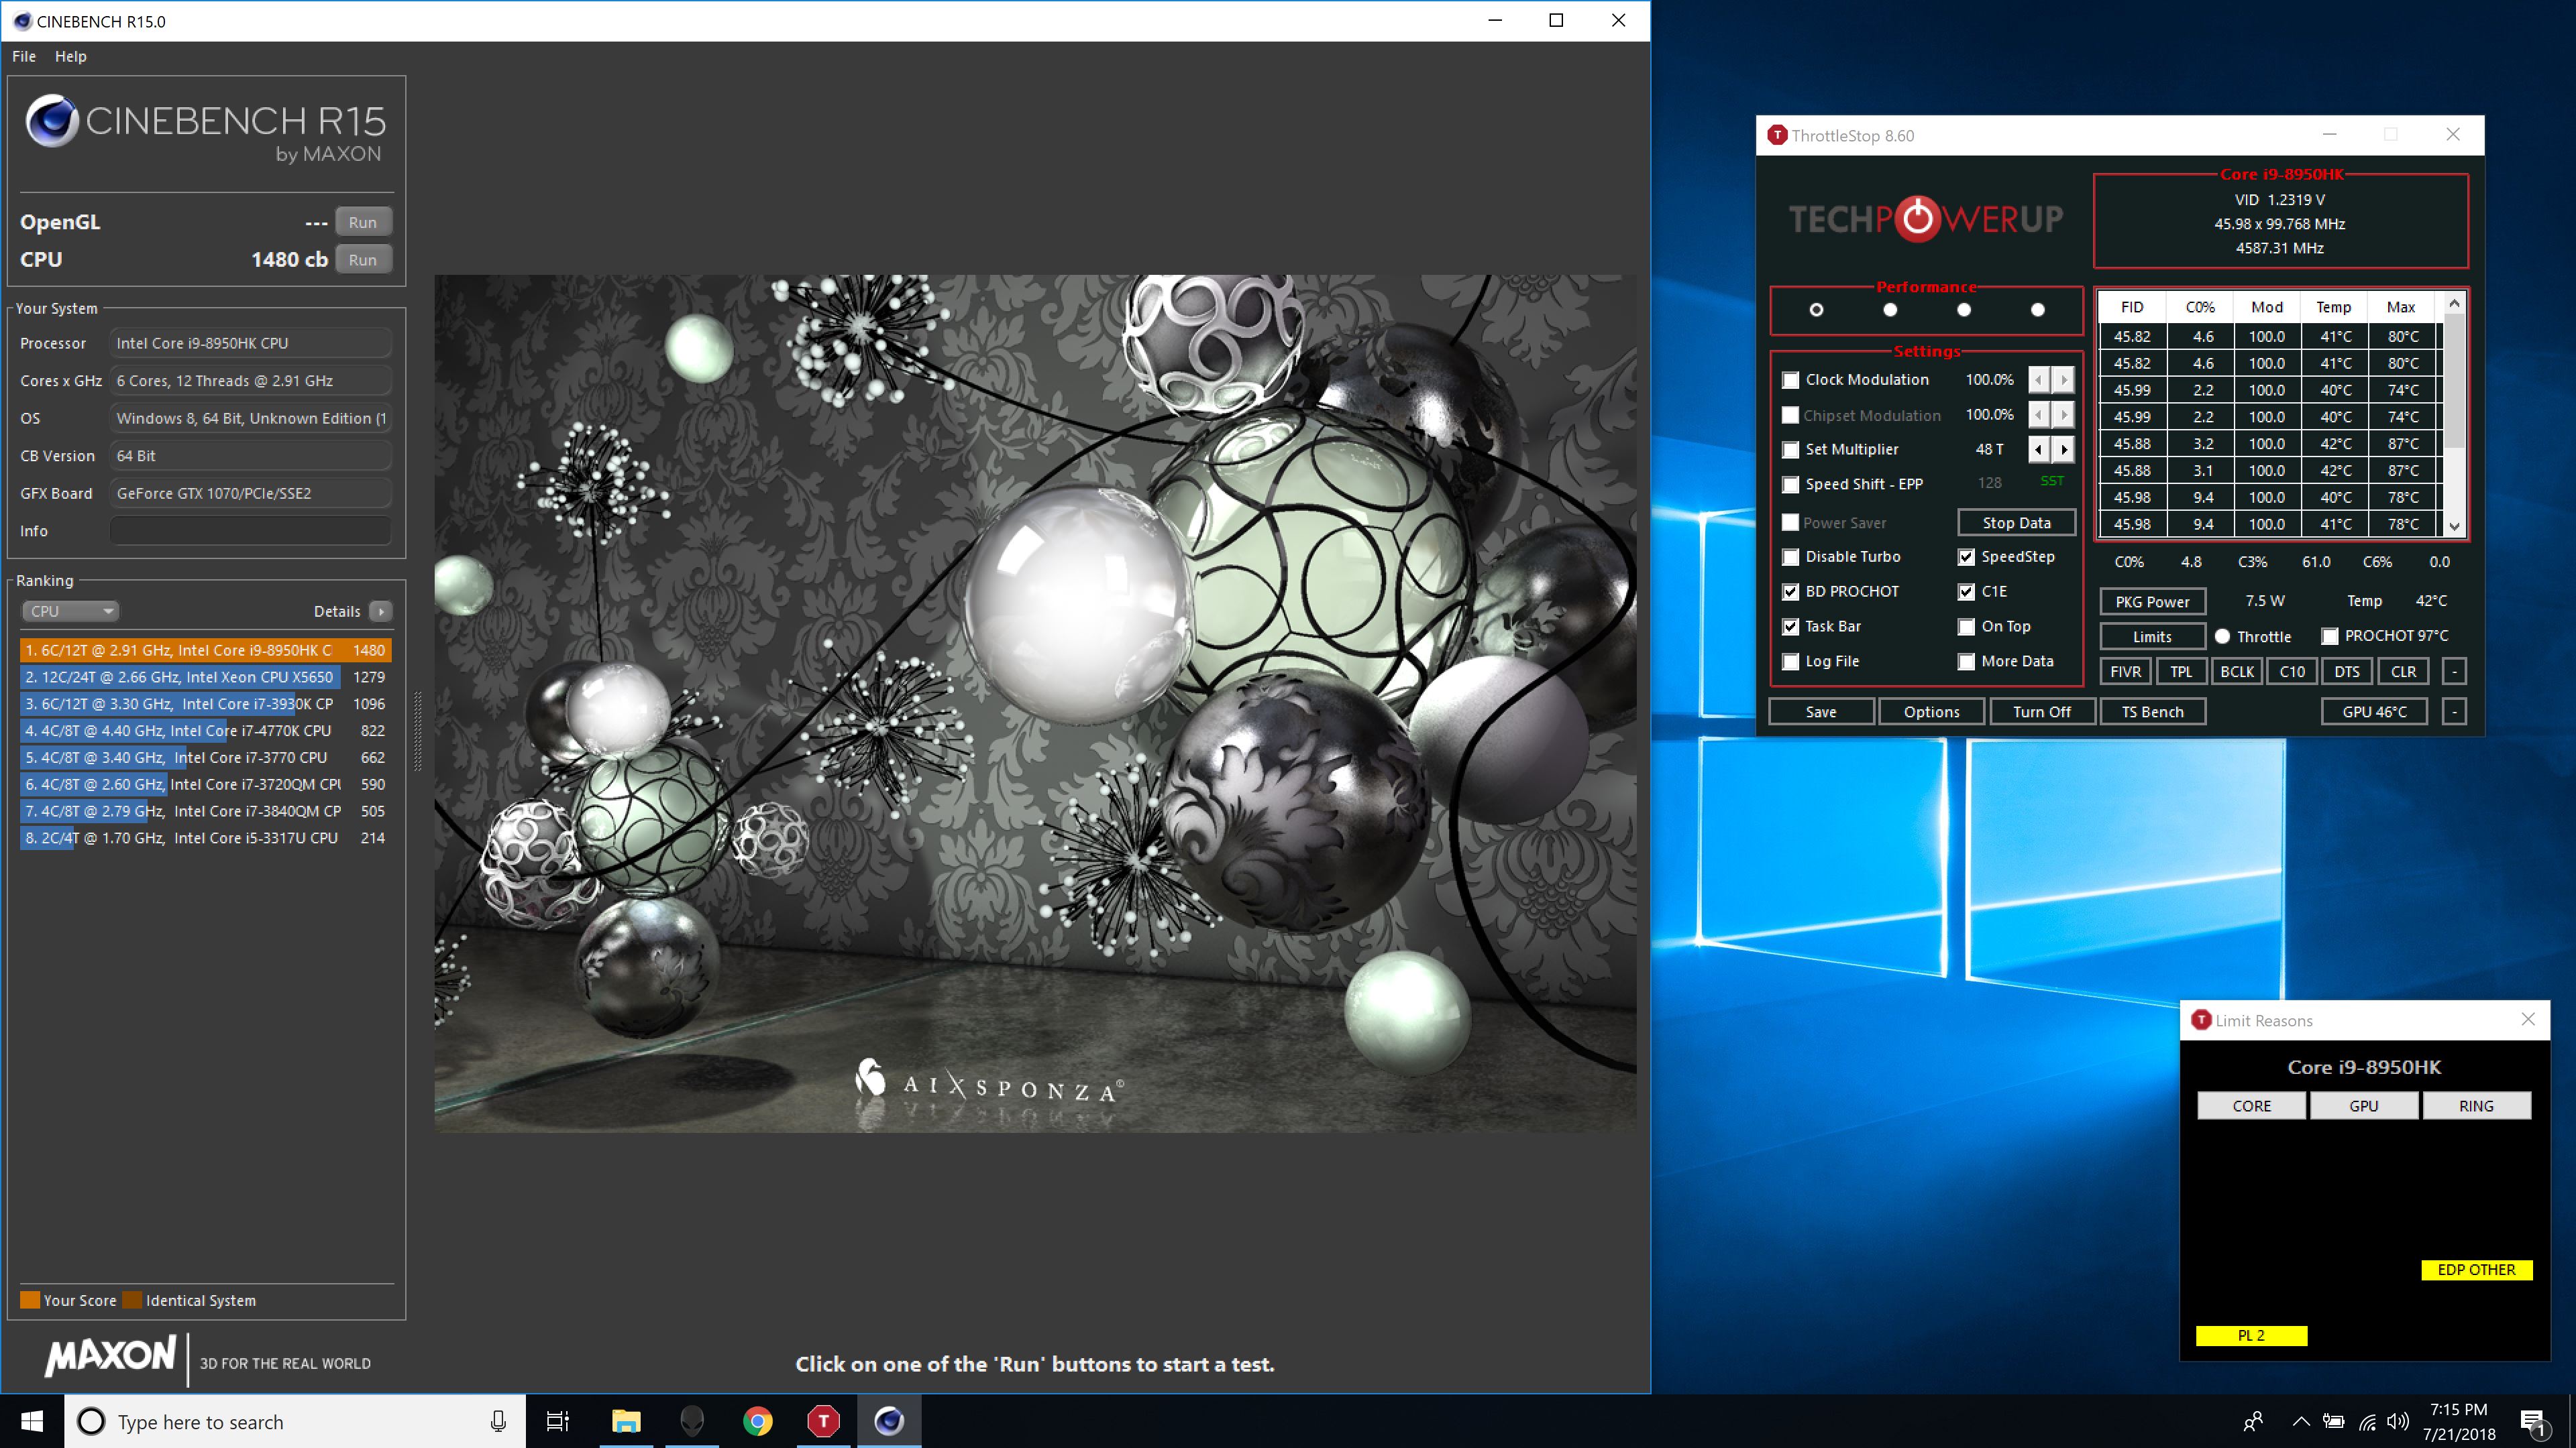Open the People tray icon
2576x1448 pixels.
[2253, 1421]
